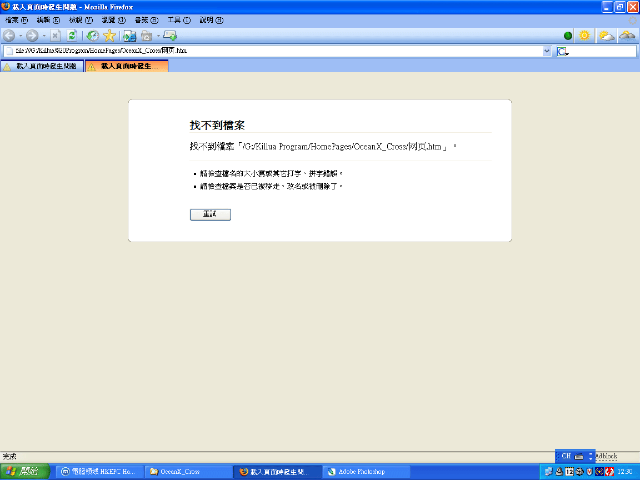The height and width of the screenshot is (480, 640).
Task: Switch to Adobe Photoshop in the taskbar
Action: coord(367,472)
